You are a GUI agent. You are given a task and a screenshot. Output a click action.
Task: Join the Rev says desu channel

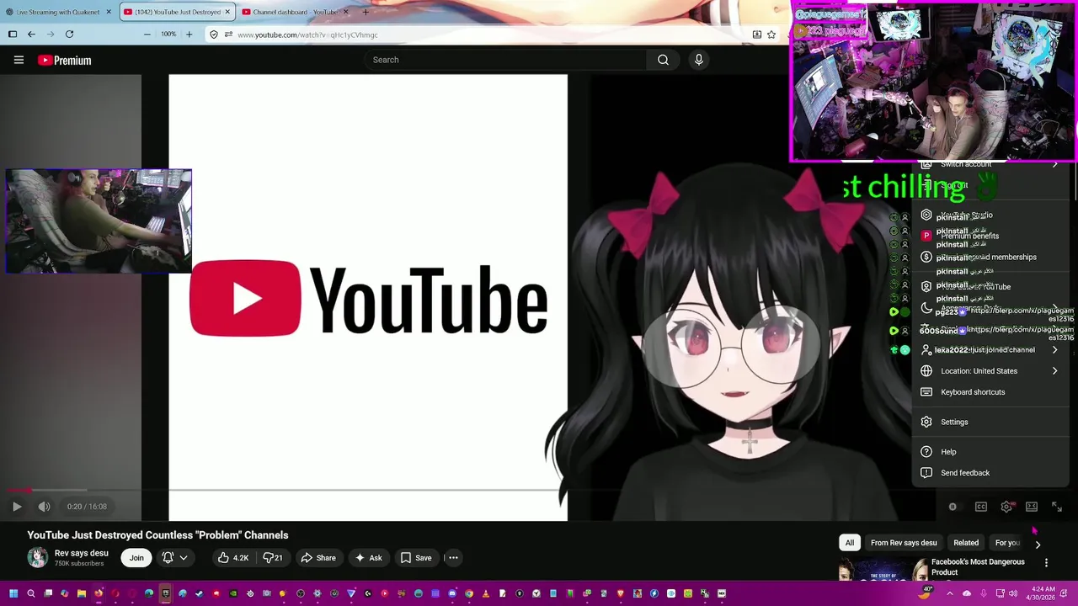pos(136,557)
